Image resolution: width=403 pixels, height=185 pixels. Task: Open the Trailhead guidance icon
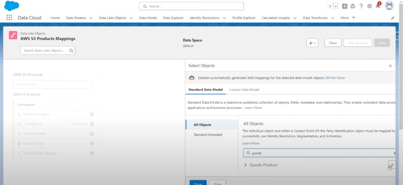click(353, 6)
